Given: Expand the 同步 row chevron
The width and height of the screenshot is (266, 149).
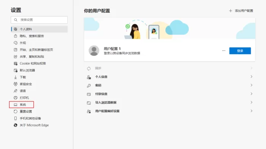Looking at the screenshot, I should click(x=252, y=68).
